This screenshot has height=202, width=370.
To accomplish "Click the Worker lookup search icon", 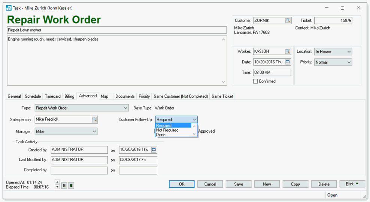I will pos(288,51).
